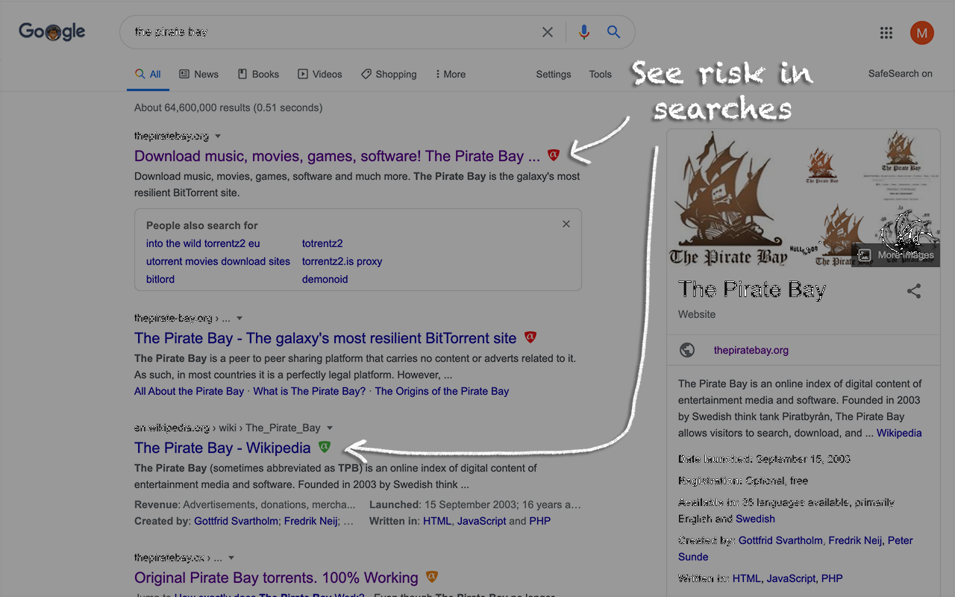Open Gottfrid Svartholm link in knowledge panel

(x=780, y=540)
